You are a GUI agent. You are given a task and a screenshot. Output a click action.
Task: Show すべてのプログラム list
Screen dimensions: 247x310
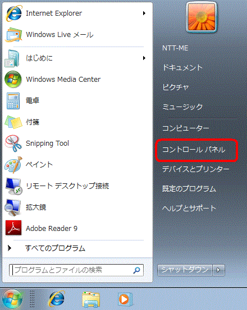coord(75,248)
